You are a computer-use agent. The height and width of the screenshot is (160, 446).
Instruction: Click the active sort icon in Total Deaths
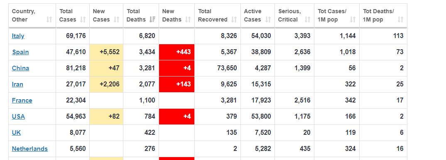(152, 19)
